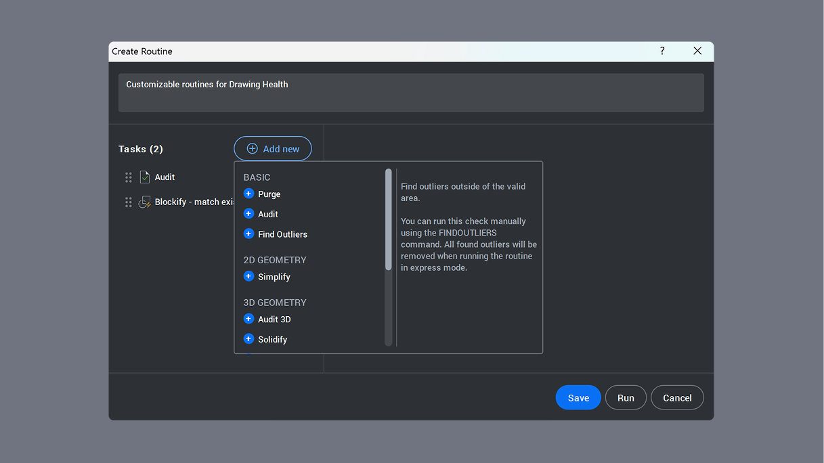The image size is (824, 463).
Task: Click the plus icon beside Find Outliers
Action: click(248, 234)
